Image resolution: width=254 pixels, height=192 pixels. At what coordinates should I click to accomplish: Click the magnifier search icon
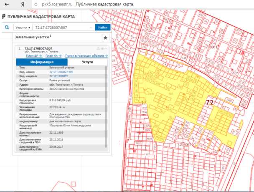pyautogui.click(x=7, y=27)
